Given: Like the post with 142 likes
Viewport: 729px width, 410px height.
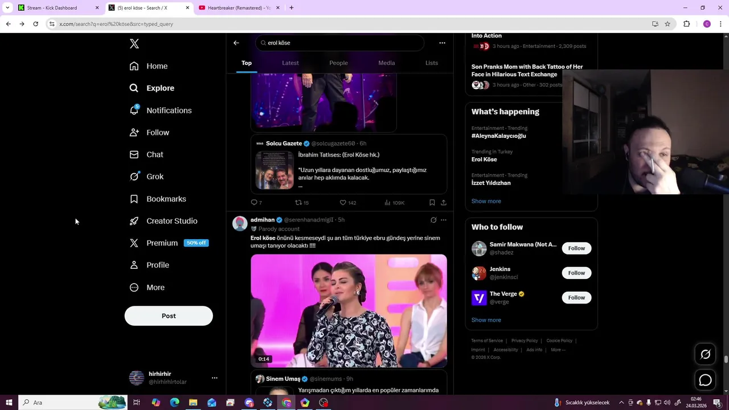Looking at the screenshot, I should click(x=347, y=203).
